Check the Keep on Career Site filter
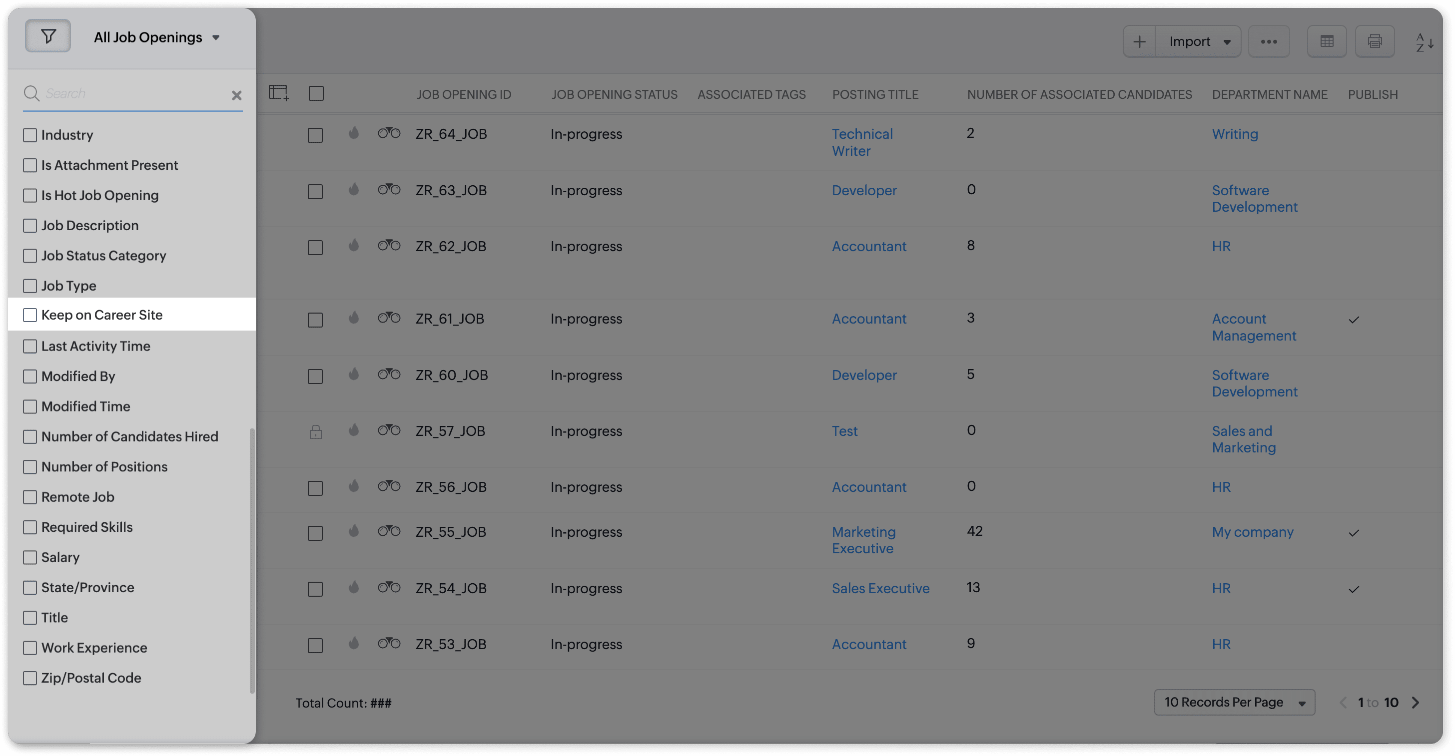 [x=30, y=315]
